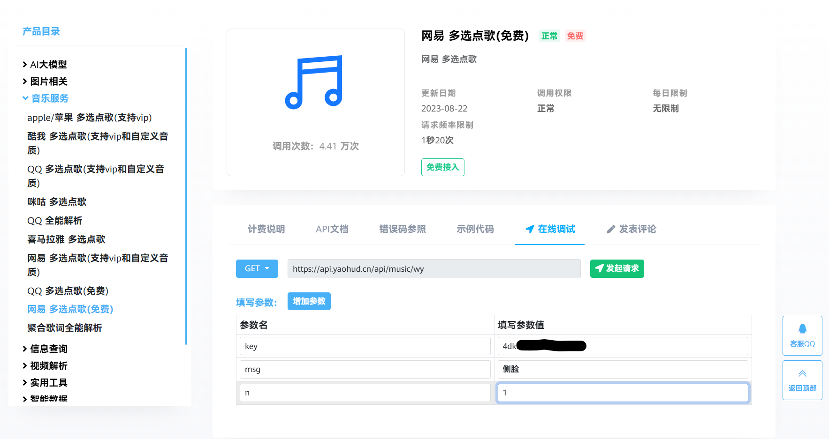
Task: Click the 发起请求 button
Action: 617,268
